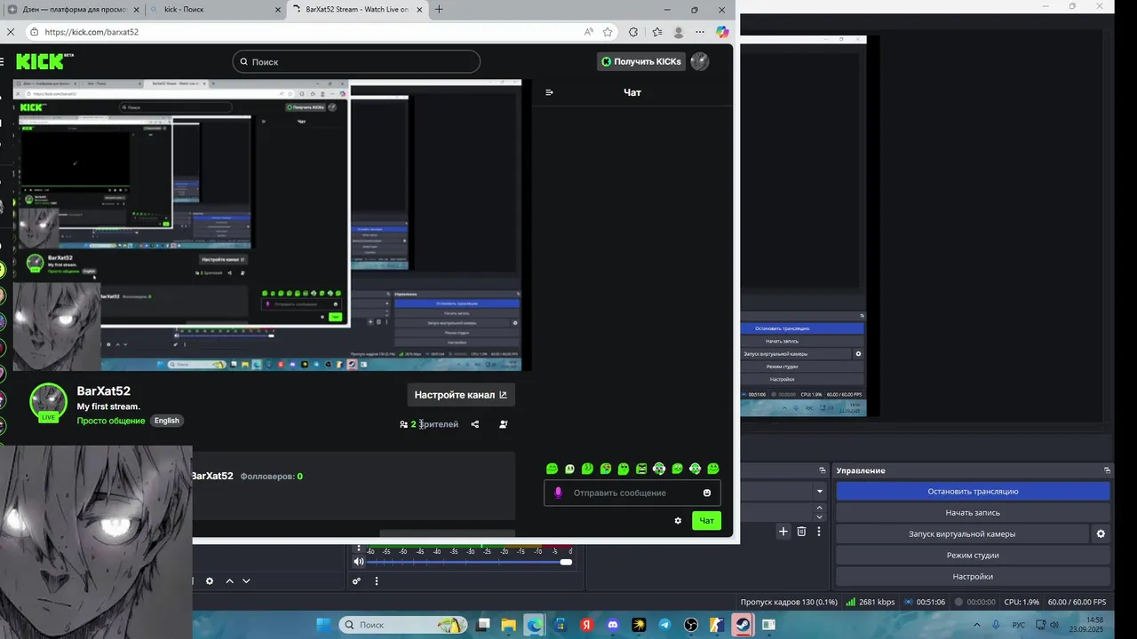The image size is (1137, 639).
Task: Insert the last green emote above chat input
Action: [x=713, y=469]
